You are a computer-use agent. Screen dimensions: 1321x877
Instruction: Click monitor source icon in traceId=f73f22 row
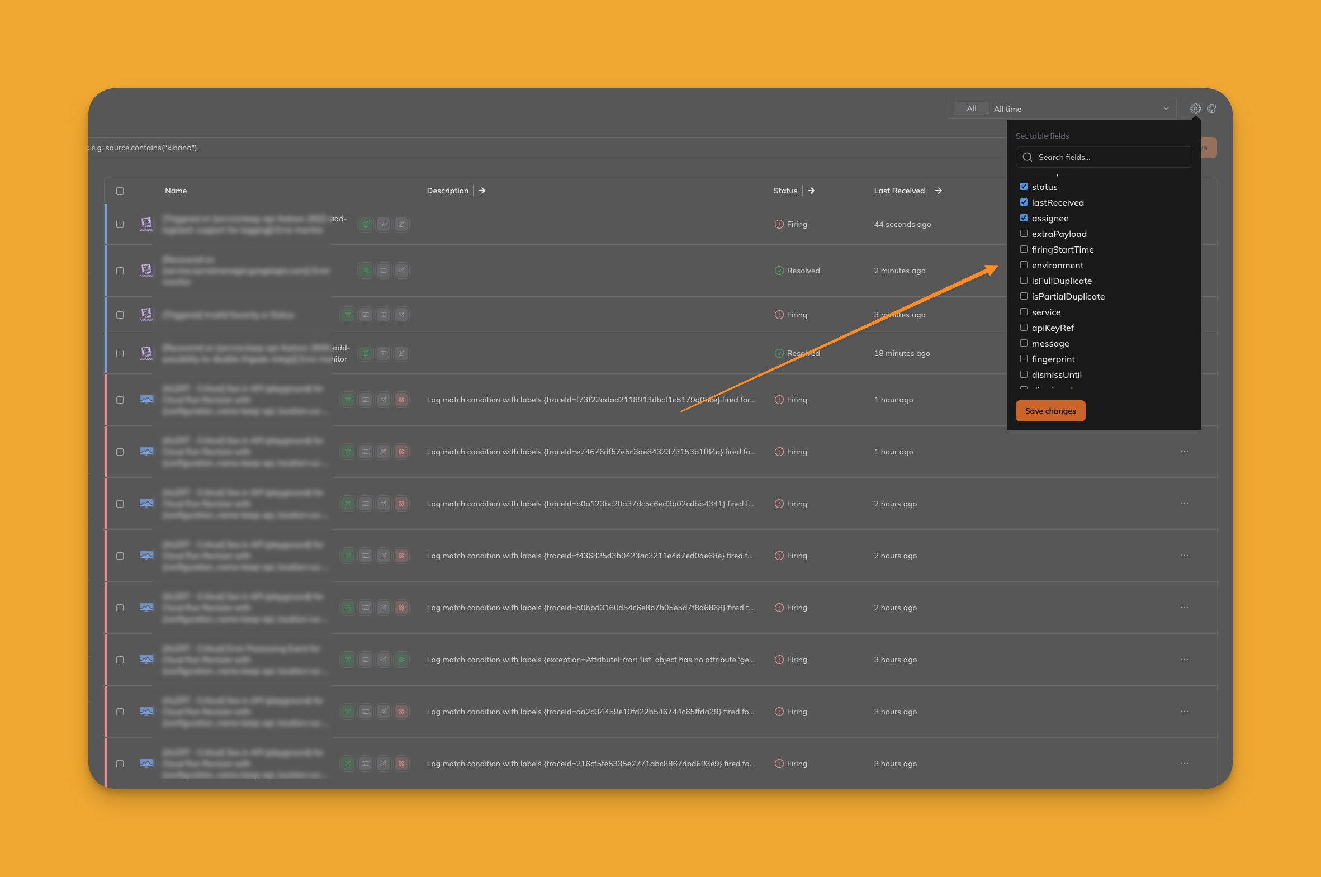point(146,400)
